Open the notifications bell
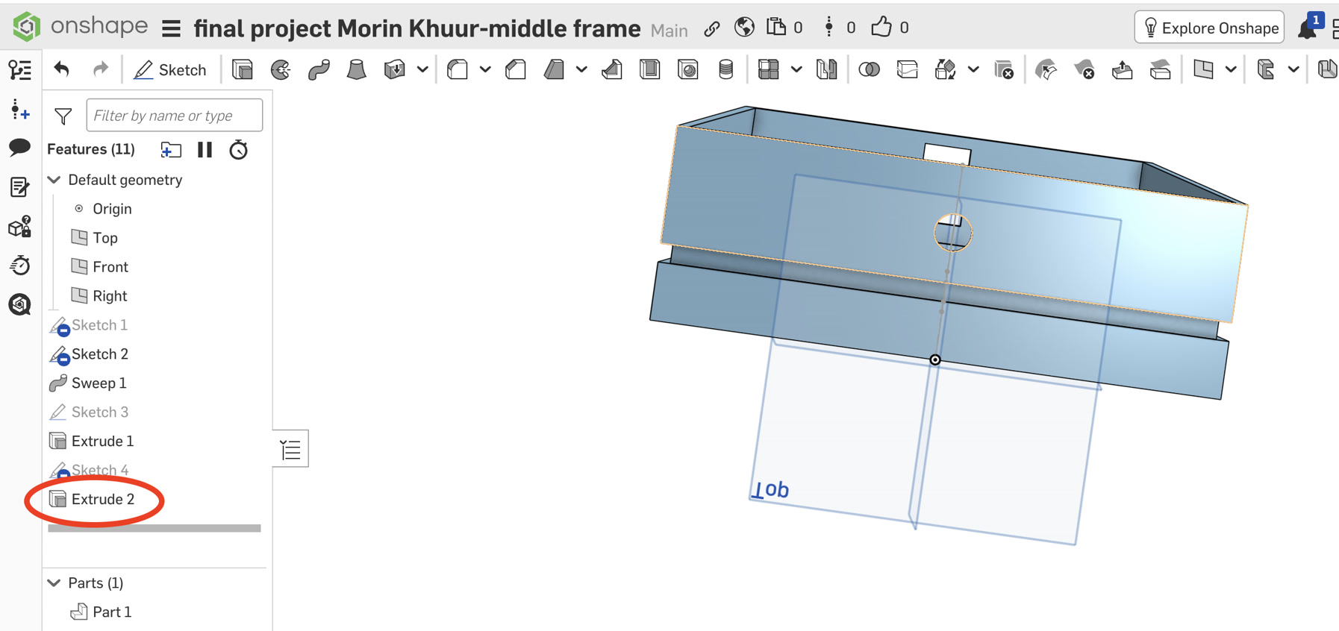The height and width of the screenshot is (631, 1339). click(x=1307, y=28)
